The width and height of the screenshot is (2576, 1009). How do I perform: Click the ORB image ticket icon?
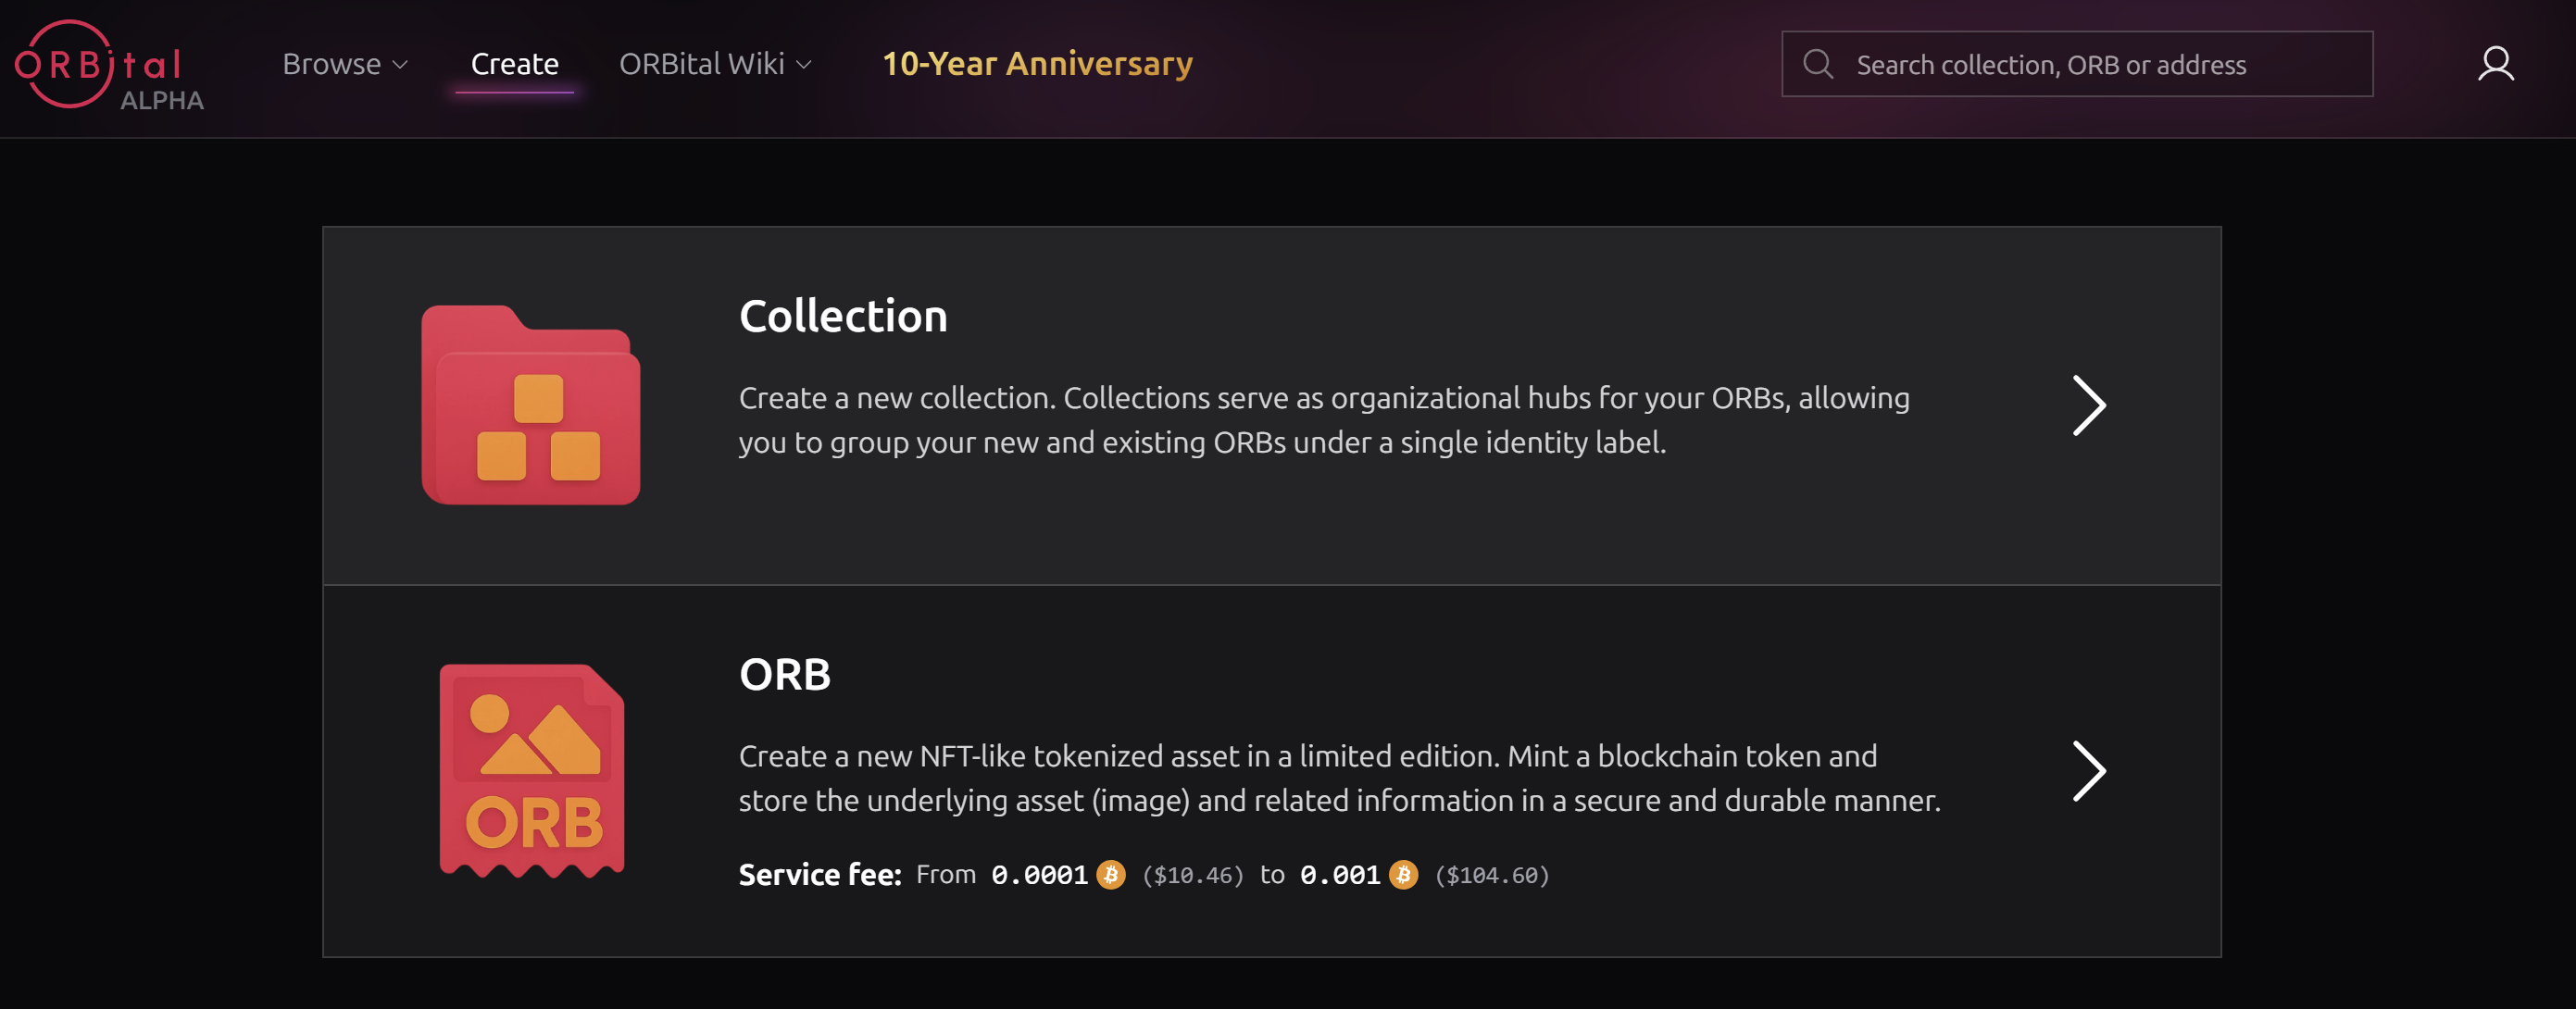(x=531, y=770)
